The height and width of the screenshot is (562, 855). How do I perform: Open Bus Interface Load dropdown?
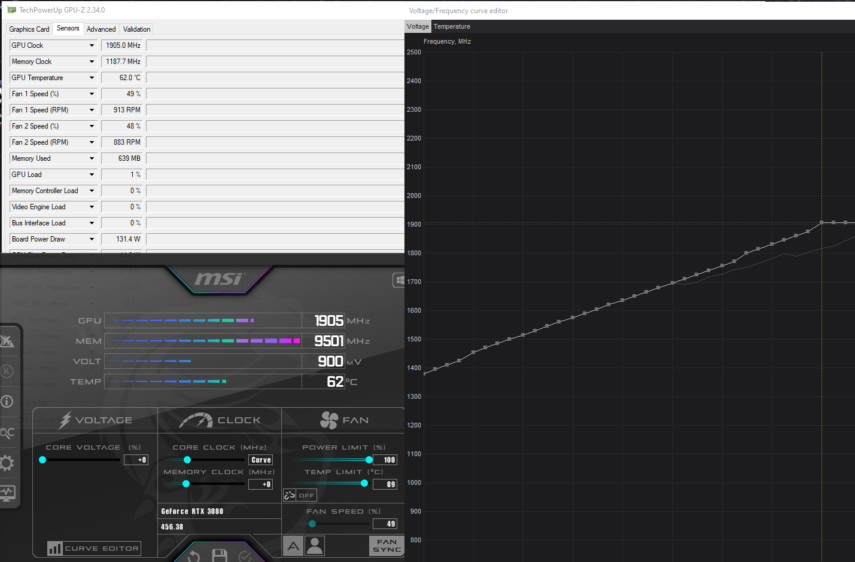[x=92, y=223]
